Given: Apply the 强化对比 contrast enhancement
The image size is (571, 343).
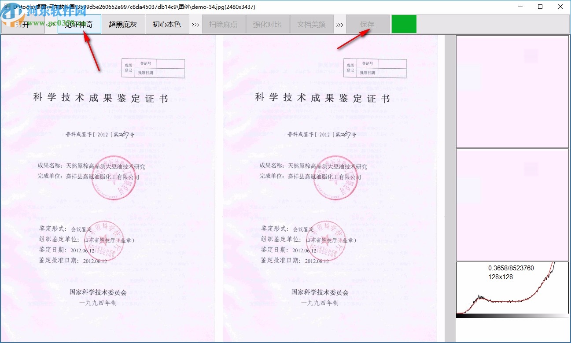Looking at the screenshot, I should (x=267, y=24).
